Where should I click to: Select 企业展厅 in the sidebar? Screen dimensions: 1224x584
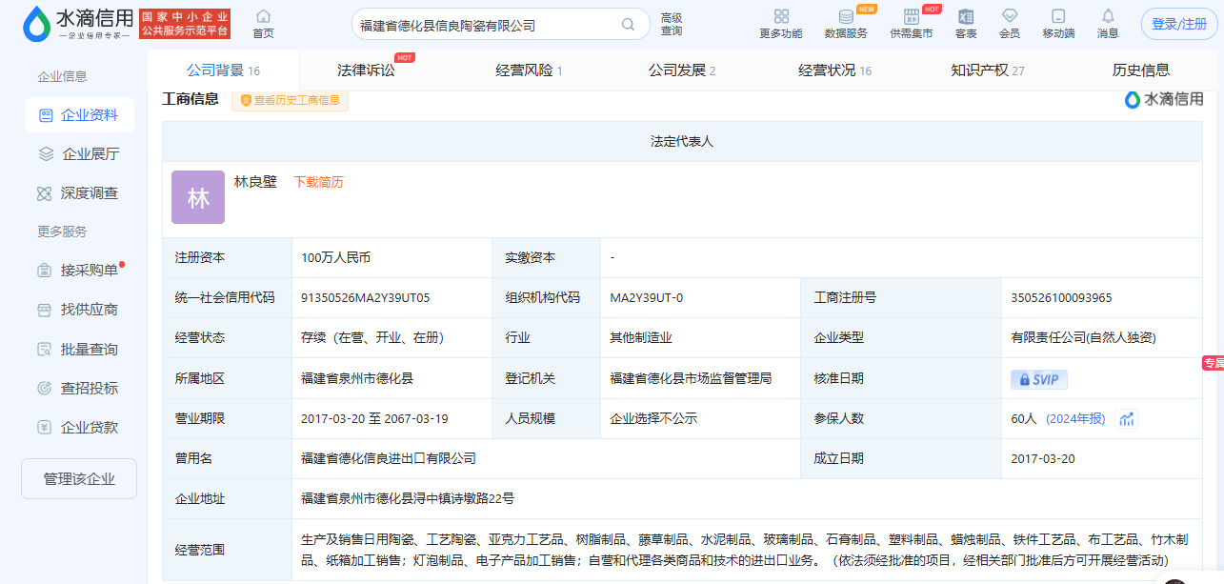[80, 154]
